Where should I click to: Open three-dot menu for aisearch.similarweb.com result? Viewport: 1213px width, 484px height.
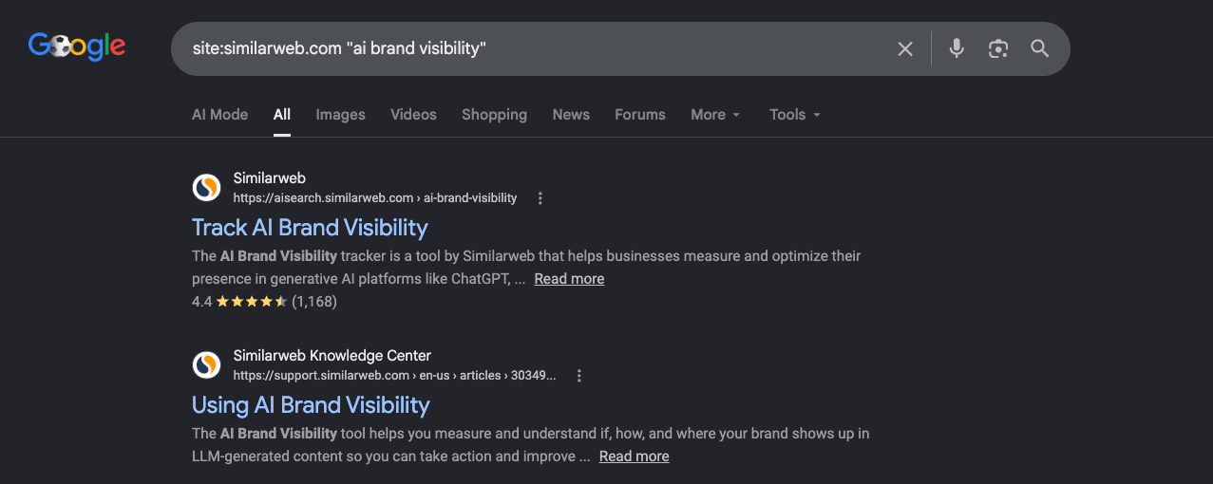pos(540,198)
